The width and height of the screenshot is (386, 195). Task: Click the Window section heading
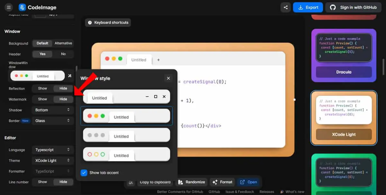[x=12, y=31]
